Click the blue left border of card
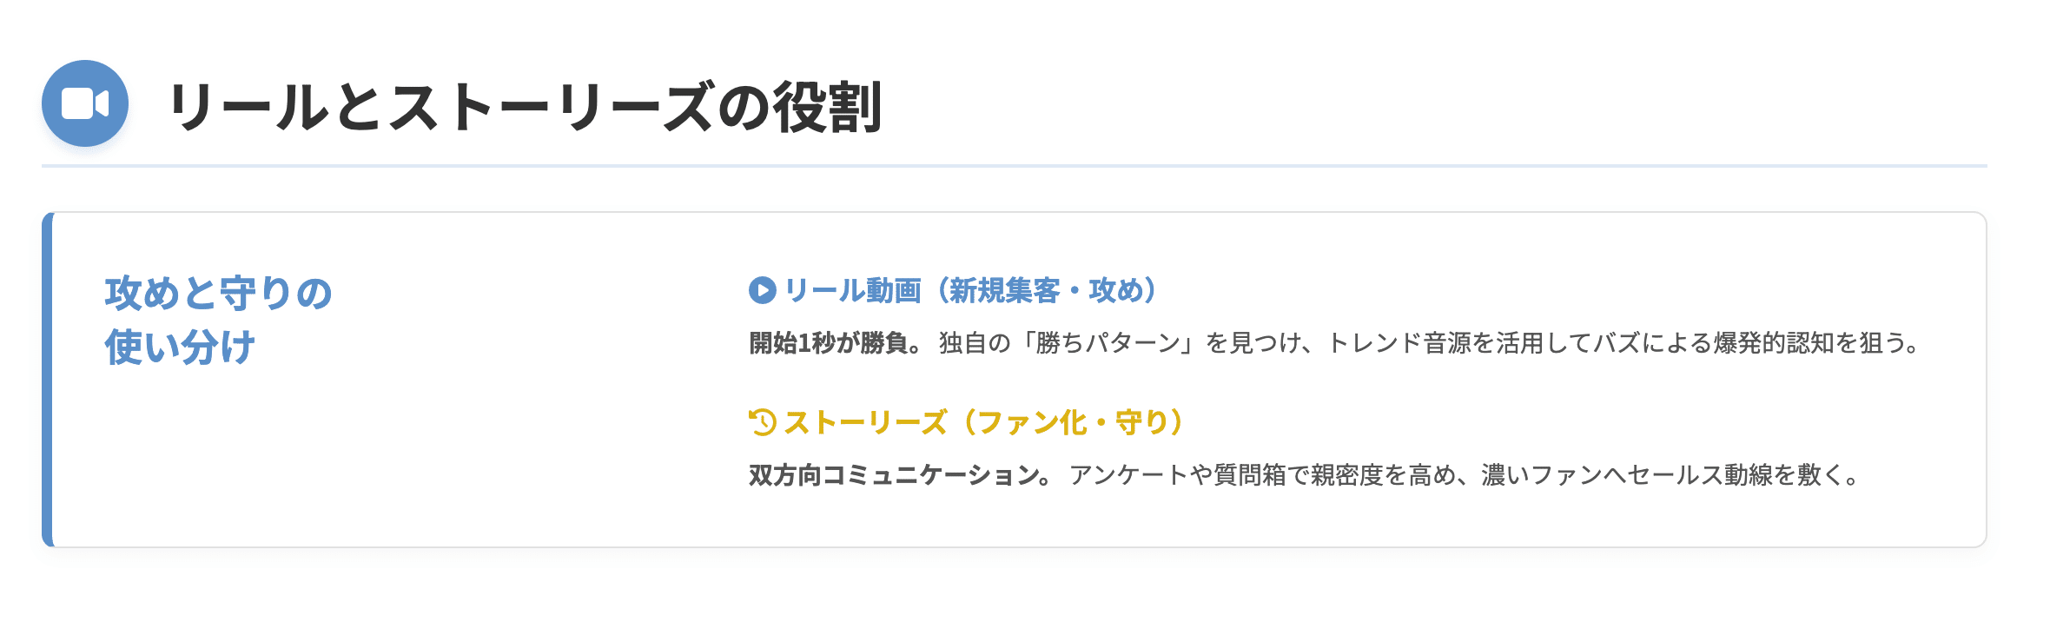2050x629 pixels. pyautogui.click(x=48, y=380)
